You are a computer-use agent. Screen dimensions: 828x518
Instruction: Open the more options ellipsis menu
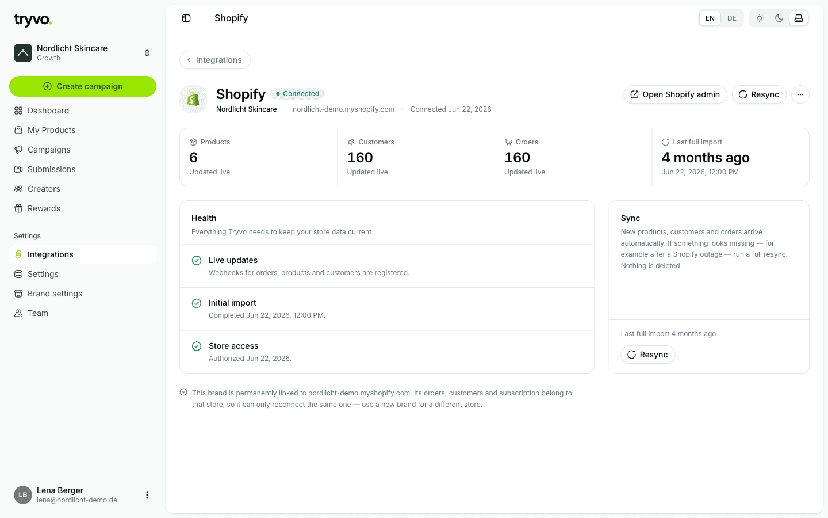pos(800,94)
